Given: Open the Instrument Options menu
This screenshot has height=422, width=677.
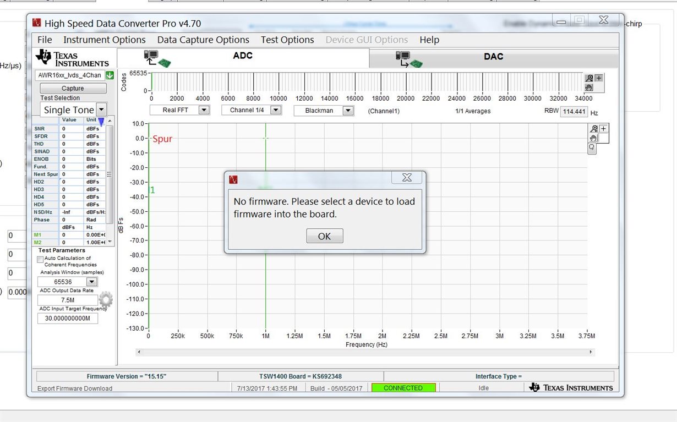Looking at the screenshot, I should pyautogui.click(x=105, y=40).
